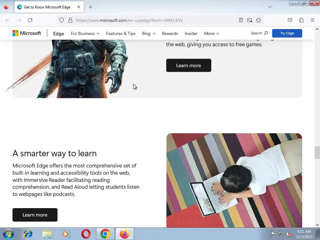Click Firefox taskbar button
This screenshot has height=240, width=320.
click(125, 234)
